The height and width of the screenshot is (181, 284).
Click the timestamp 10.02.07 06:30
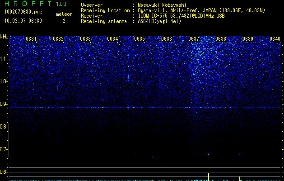[x=23, y=21]
